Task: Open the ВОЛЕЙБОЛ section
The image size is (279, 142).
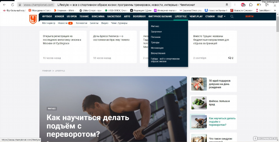Action: [x=139, y=16]
